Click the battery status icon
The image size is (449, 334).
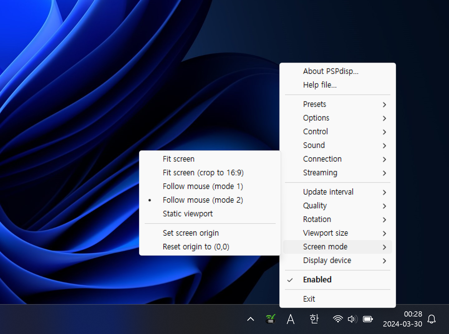pyautogui.click(x=368, y=319)
